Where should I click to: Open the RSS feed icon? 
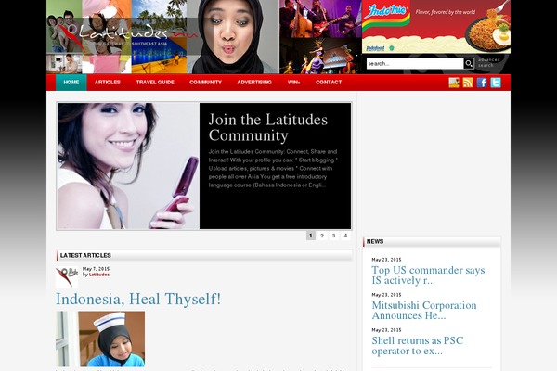[x=468, y=83]
